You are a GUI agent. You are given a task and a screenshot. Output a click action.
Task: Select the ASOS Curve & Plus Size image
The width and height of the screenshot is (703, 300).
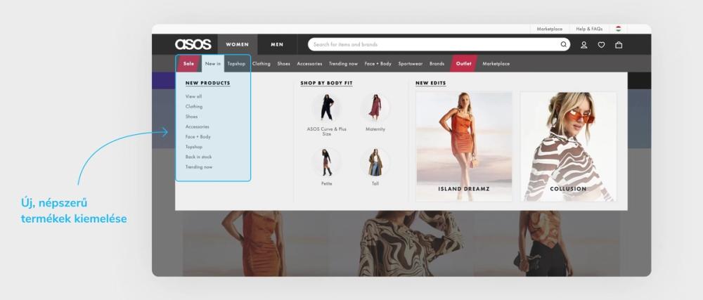tap(327, 108)
